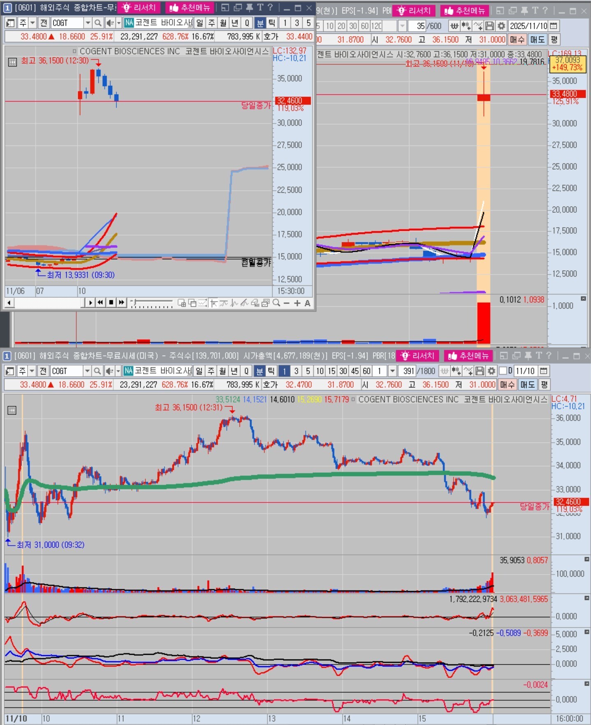591x725 pixels.
Task: Toggle the 분 (minute) period in top-left window
Action: click(260, 23)
